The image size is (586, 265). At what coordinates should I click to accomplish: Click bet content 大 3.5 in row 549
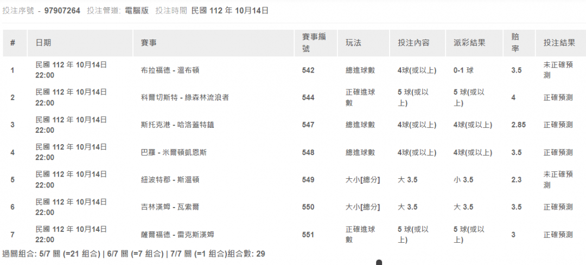[x=407, y=179]
